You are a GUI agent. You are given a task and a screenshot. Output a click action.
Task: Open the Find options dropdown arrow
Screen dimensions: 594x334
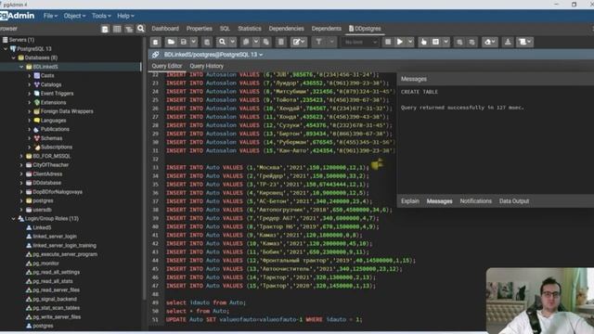pyautogui.click(x=233, y=42)
